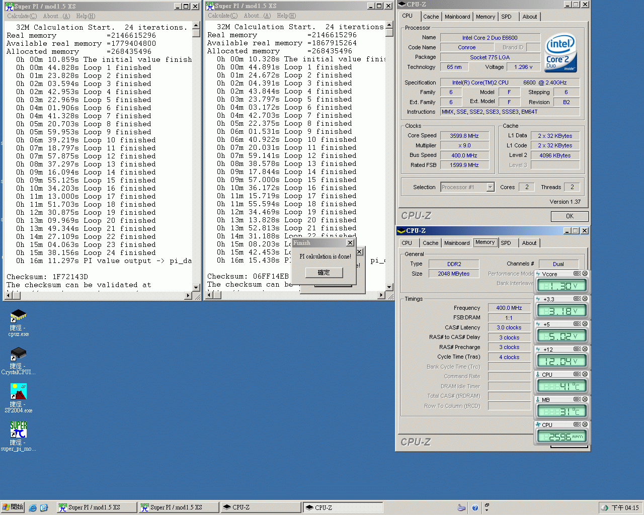Image resolution: width=644 pixels, height=515 pixels.
Task: Switch to SPD tab in bottom CPU-Z window
Action: click(506, 243)
